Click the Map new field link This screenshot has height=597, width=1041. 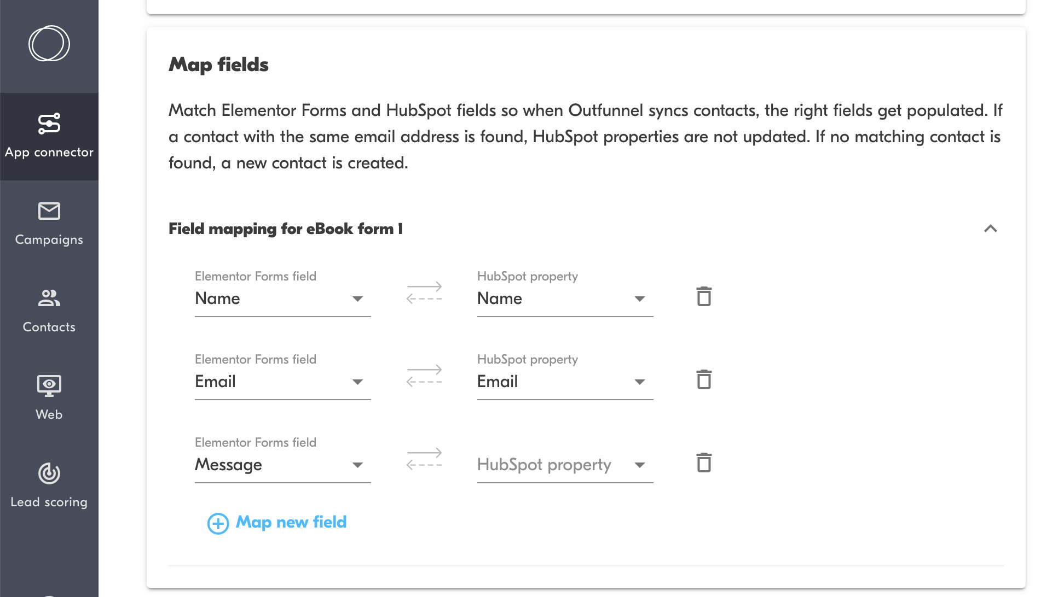pos(291,522)
